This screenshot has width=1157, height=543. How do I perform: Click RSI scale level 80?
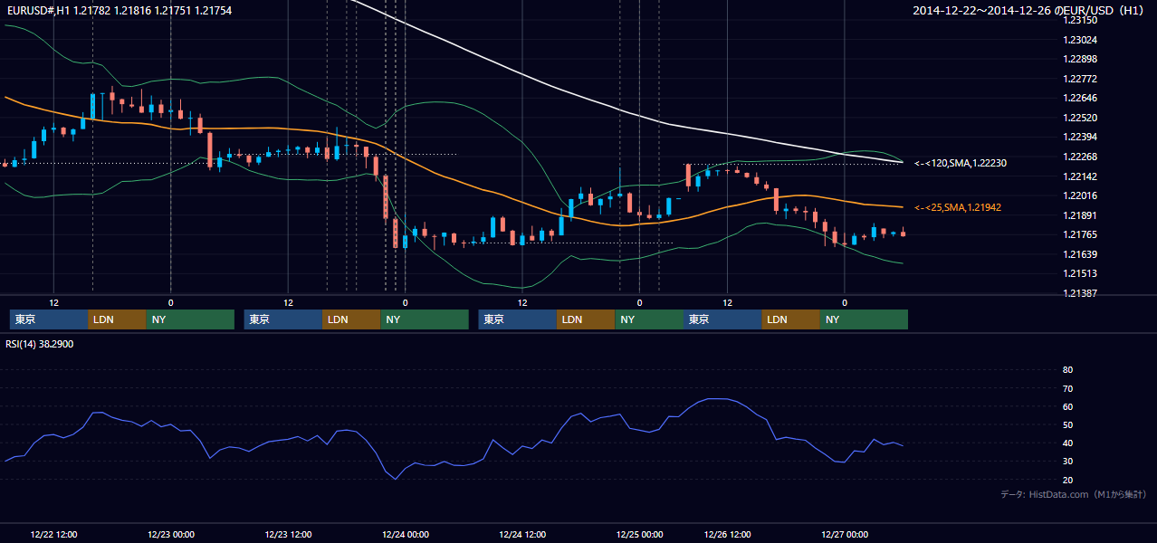pos(1067,370)
